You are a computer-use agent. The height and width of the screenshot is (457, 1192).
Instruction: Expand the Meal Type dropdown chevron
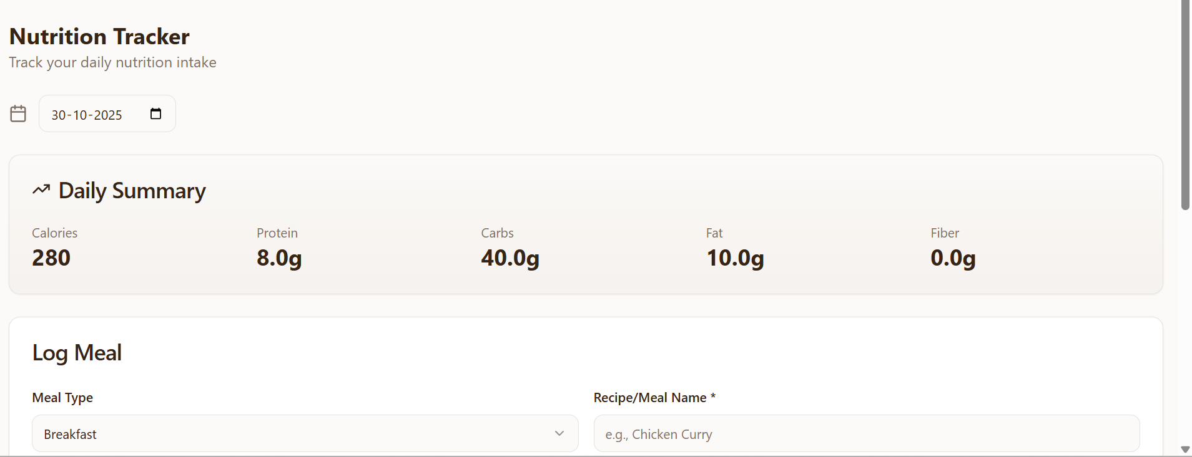(559, 433)
